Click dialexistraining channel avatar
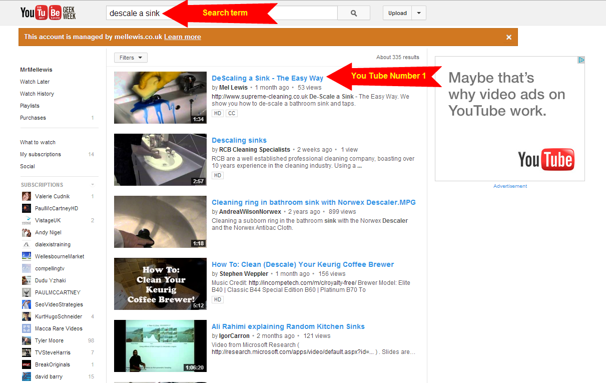 click(27, 244)
